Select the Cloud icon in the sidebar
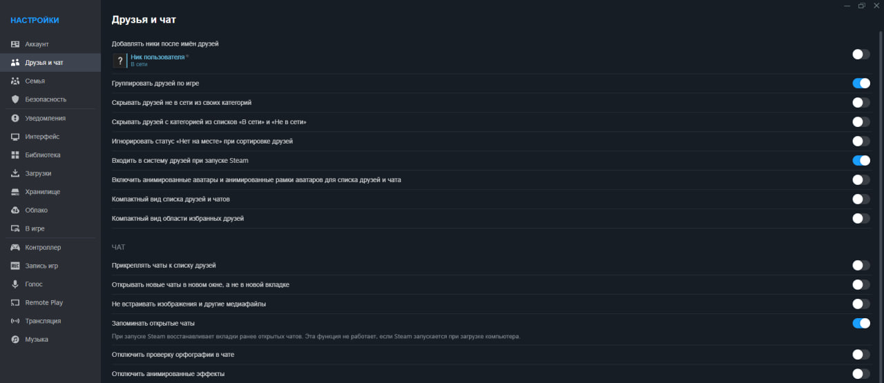The image size is (884, 383). click(15, 210)
